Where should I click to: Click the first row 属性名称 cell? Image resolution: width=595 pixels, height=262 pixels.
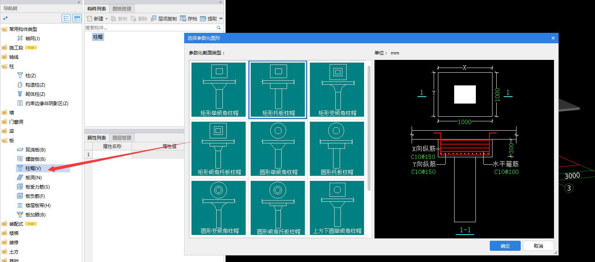pyautogui.click(x=112, y=154)
